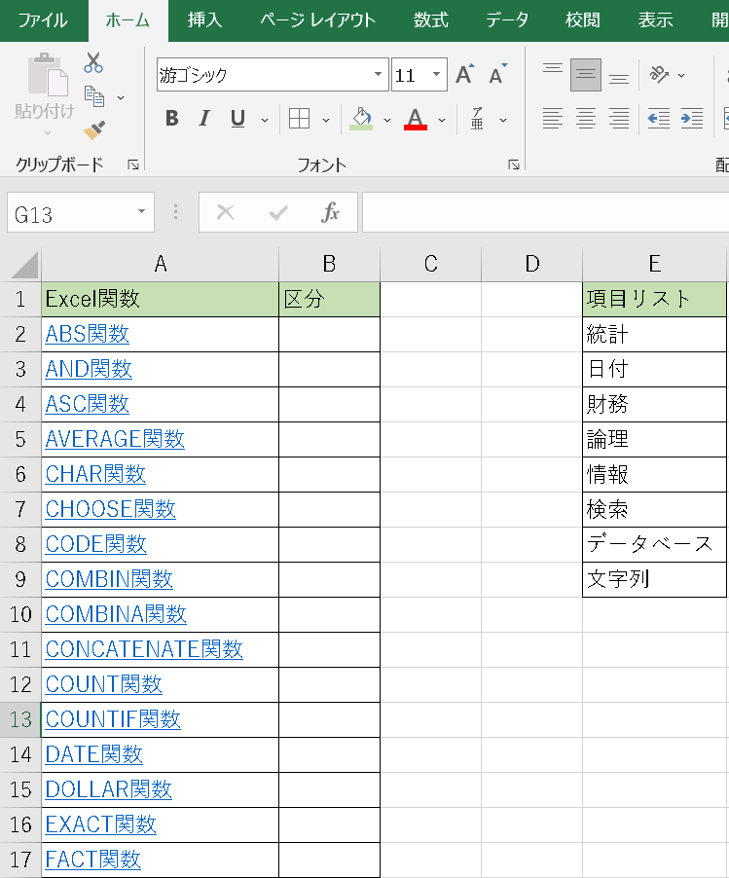Image resolution: width=729 pixels, height=878 pixels.
Task: Open the AVERAGE関数 hyperlink
Action: pos(115,440)
